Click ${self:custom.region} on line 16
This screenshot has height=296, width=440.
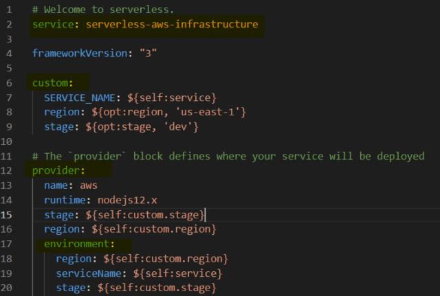pos(154,229)
